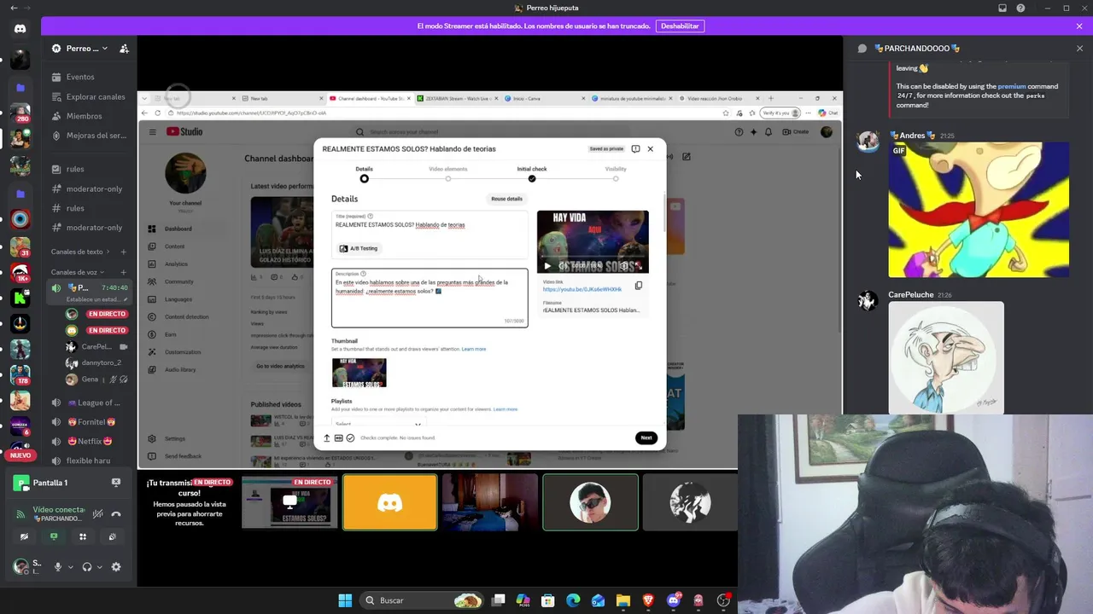Screen dimensions: 1093x614
Task: Go to Initial check step
Action: pyautogui.click(x=532, y=174)
